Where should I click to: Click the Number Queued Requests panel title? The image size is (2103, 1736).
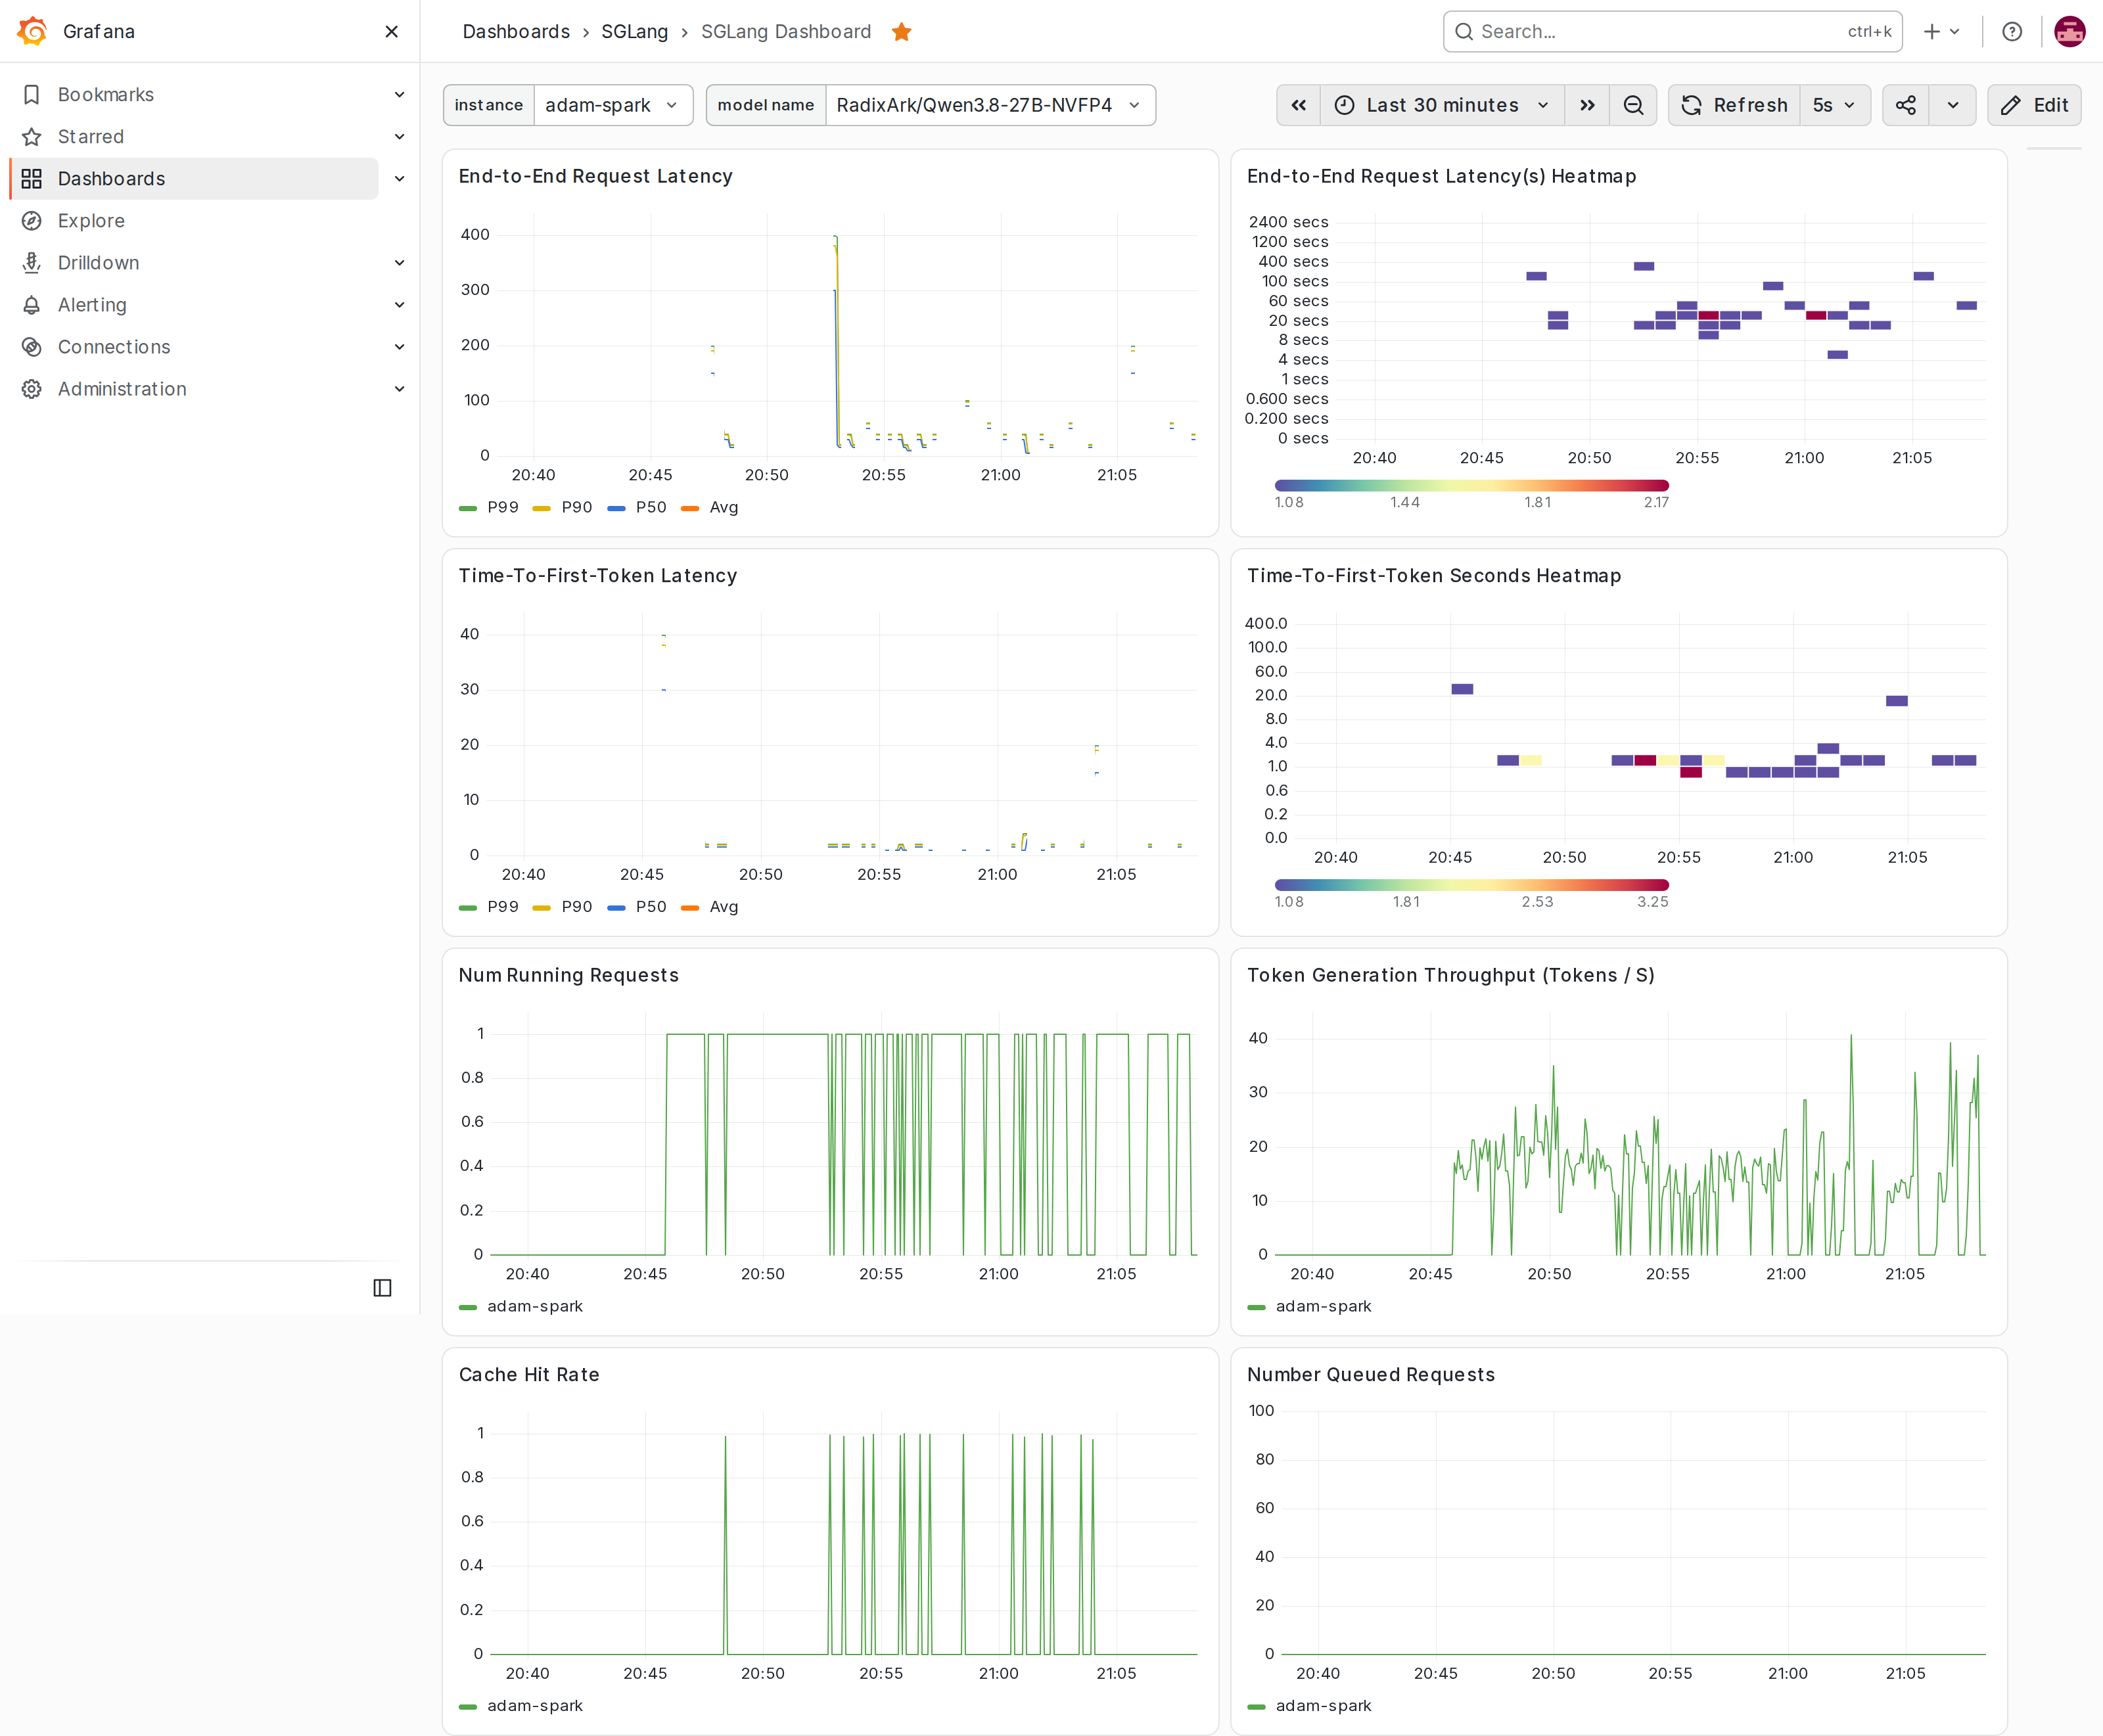click(1370, 1374)
